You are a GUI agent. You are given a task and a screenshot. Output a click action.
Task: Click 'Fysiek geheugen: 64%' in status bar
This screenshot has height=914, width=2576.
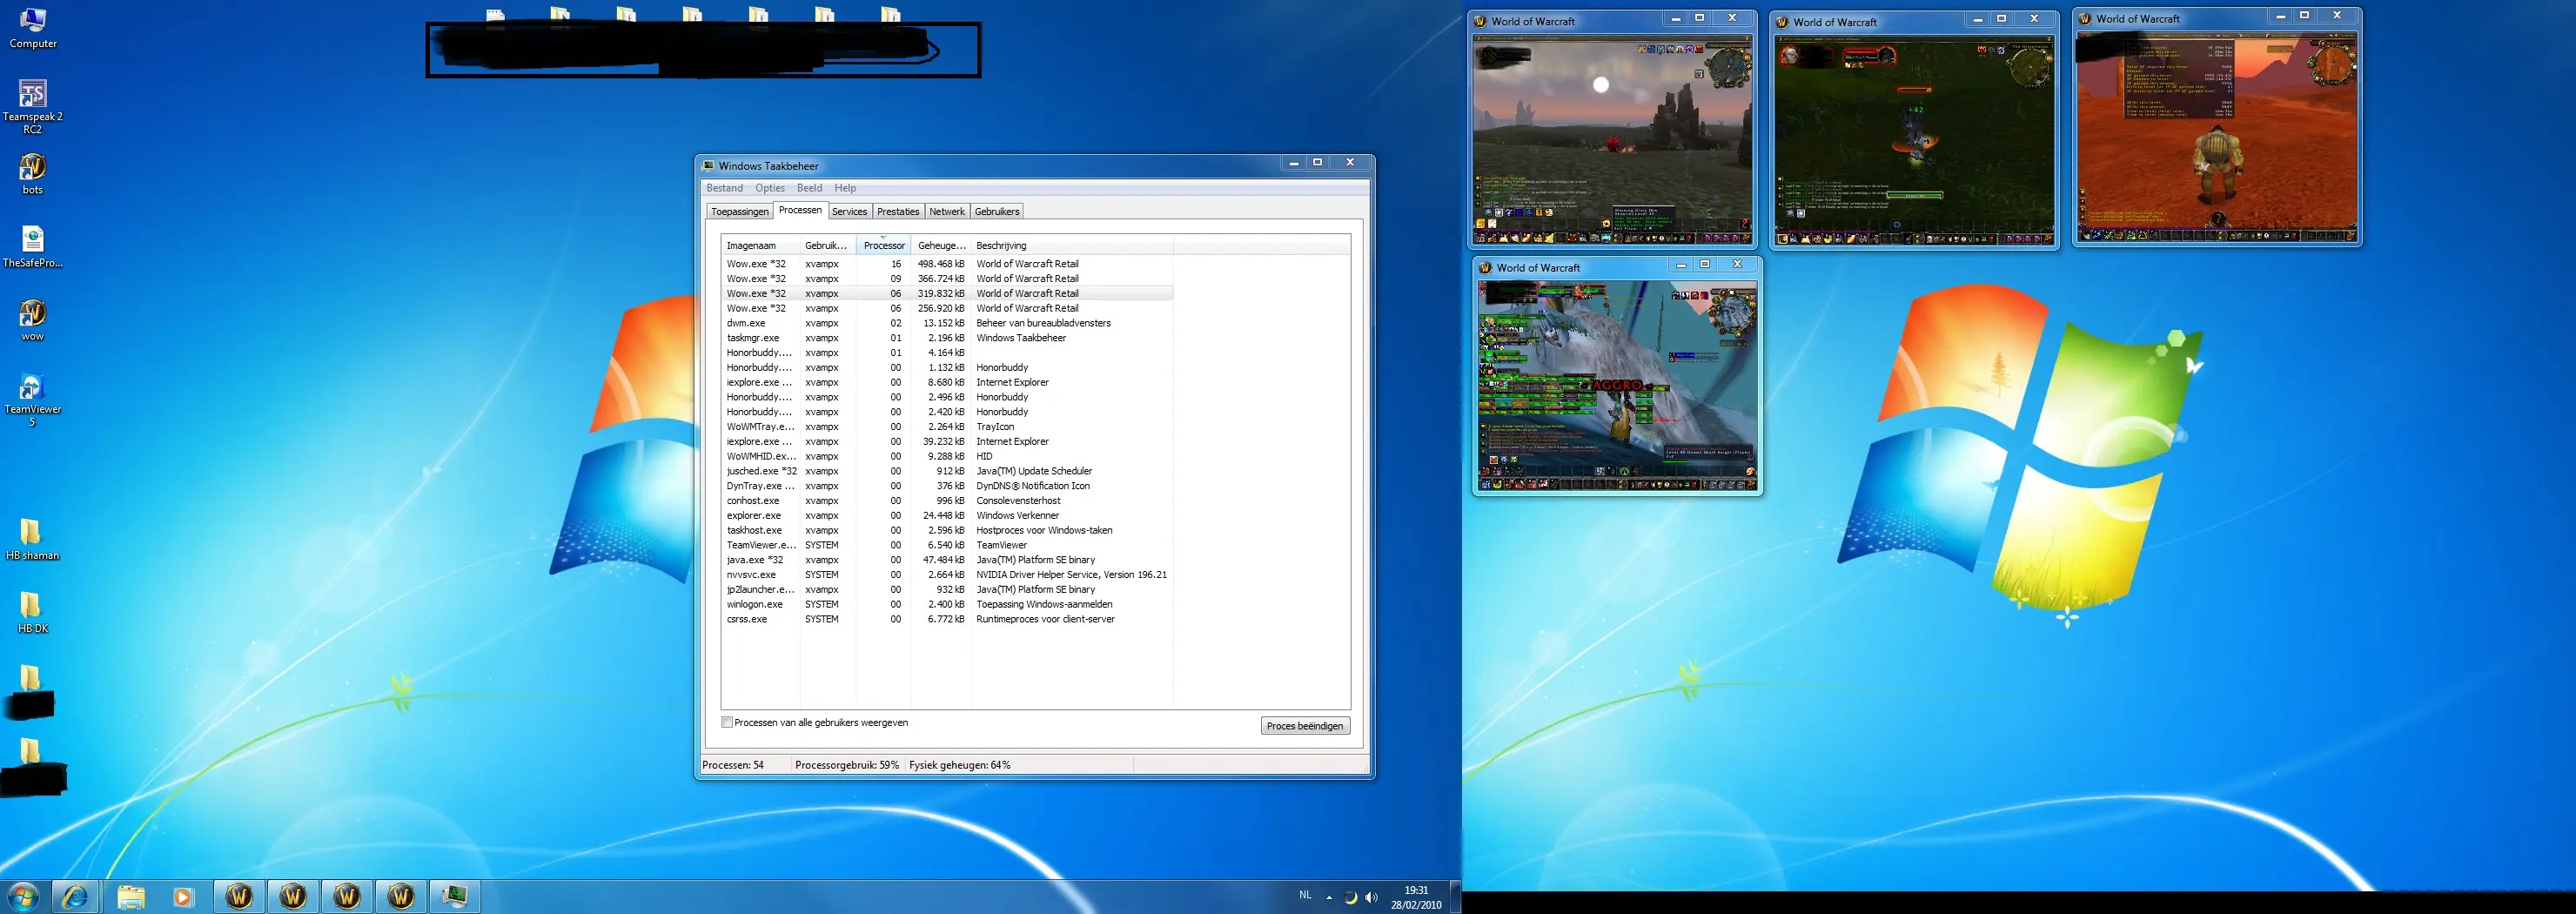coord(960,765)
